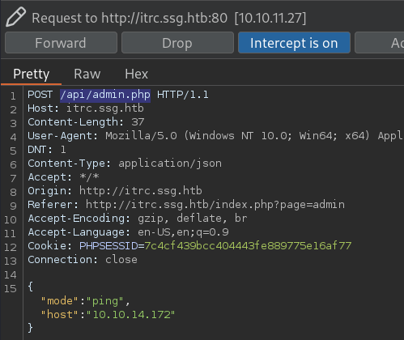The image size is (404, 340).
Task: Forward the intercepted request
Action: [61, 43]
